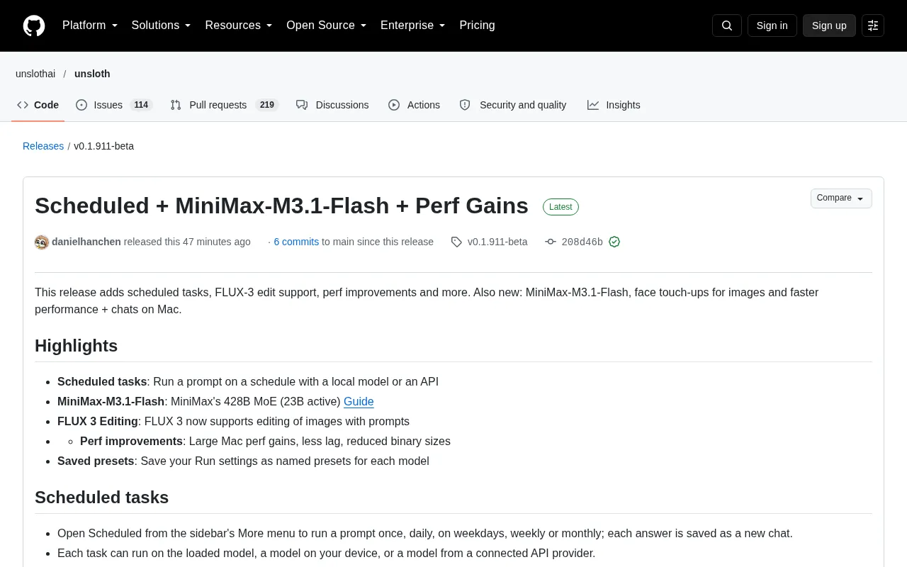
Task: Click the Sign in button
Action: click(x=772, y=26)
